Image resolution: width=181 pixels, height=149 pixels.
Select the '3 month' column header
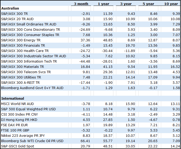tap(81, 4)
